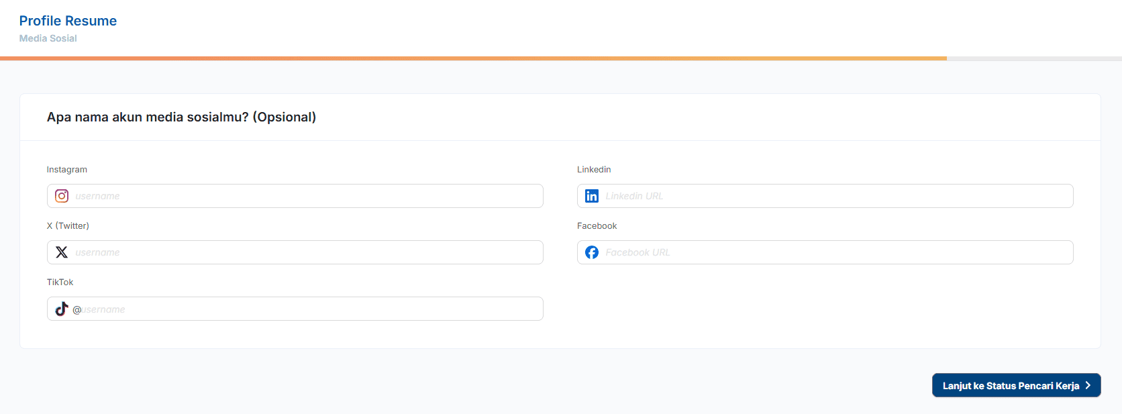This screenshot has width=1122, height=414.
Task: Click into the Facebook URL field
Action: click(x=835, y=252)
